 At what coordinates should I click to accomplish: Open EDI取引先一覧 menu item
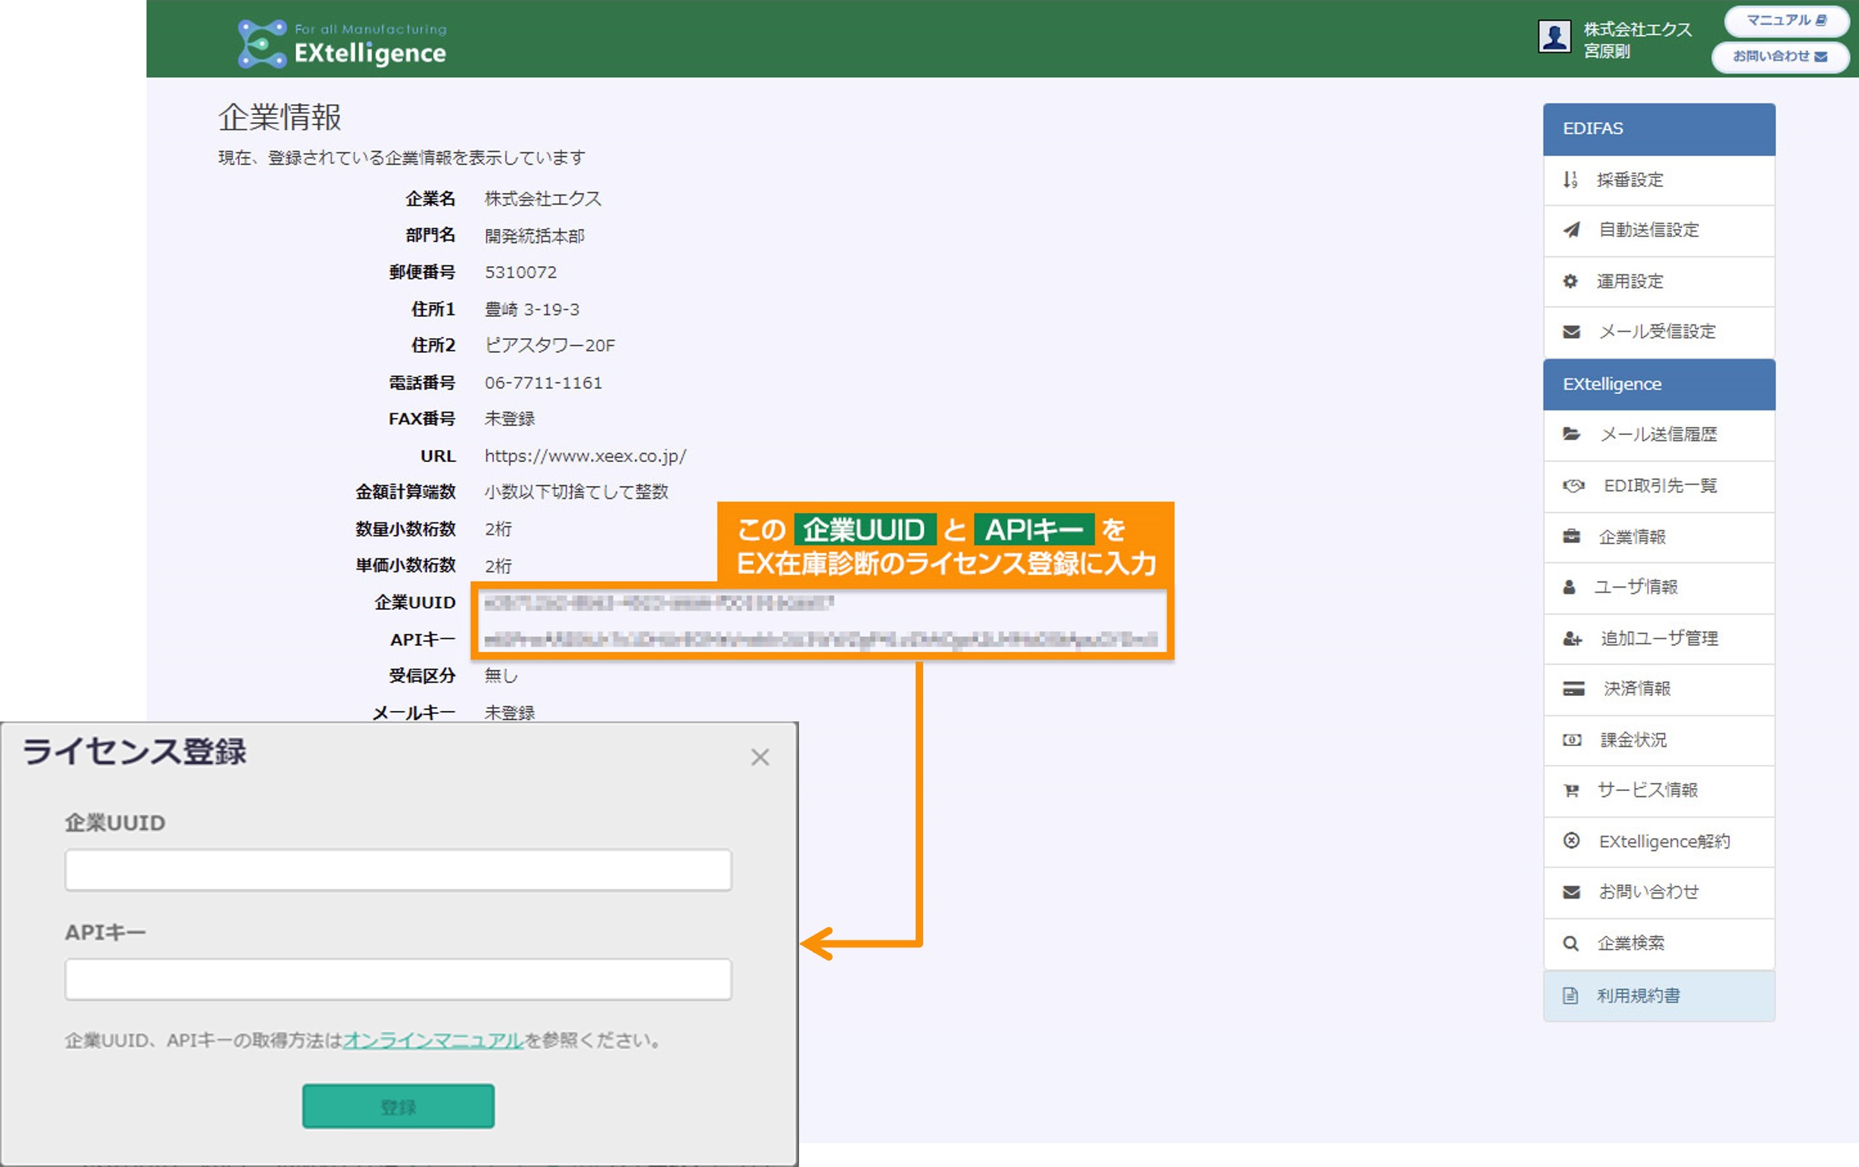(x=1659, y=486)
